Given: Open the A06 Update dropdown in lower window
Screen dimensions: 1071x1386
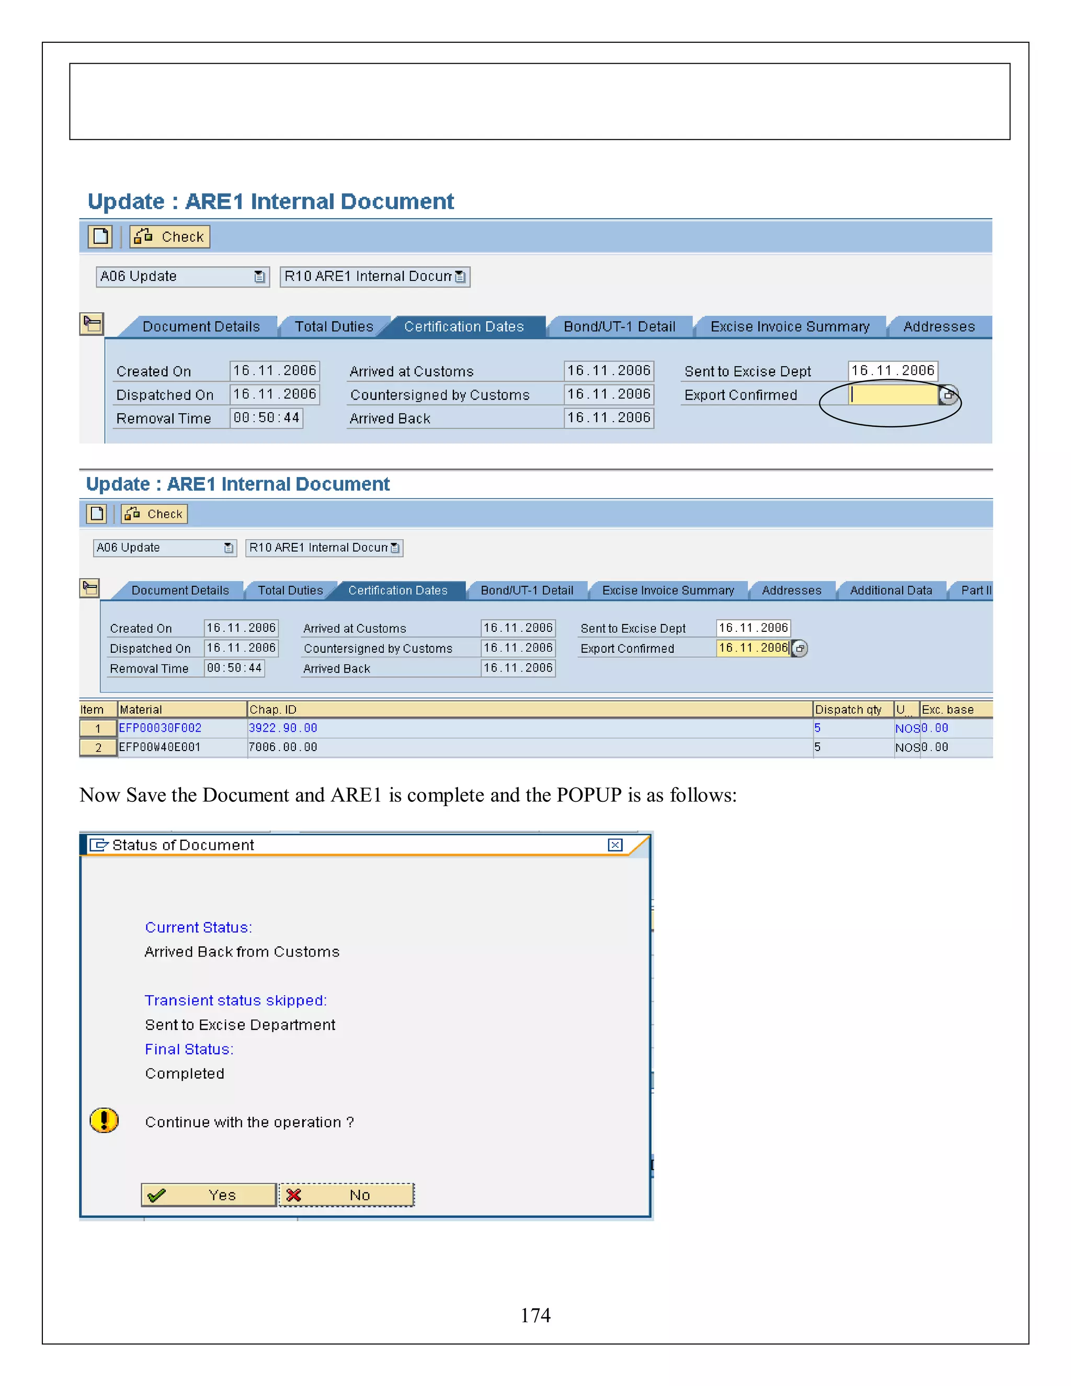Looking at the screenshot, I should point(229,548).
